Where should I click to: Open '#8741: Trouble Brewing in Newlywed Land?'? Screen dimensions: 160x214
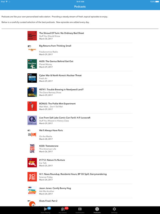[61, 89]
